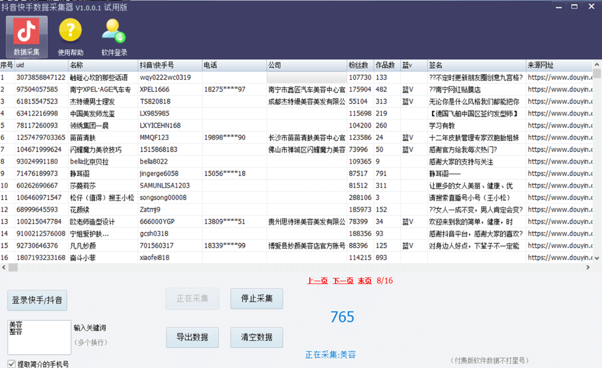Select the company cell 贵州思待琳美容美发有限公
Viewport: 602px width, 368px height.
pos(307,221)
